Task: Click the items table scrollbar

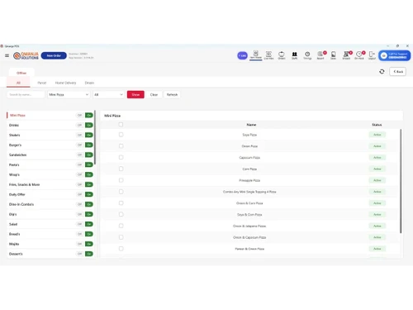Action: click(401, 181)
